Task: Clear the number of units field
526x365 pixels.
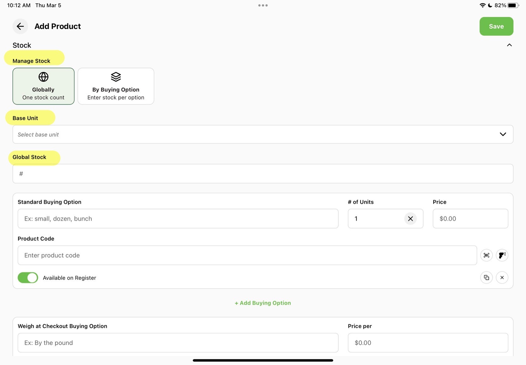Action: pyautogui.click(x=410, y=219)
